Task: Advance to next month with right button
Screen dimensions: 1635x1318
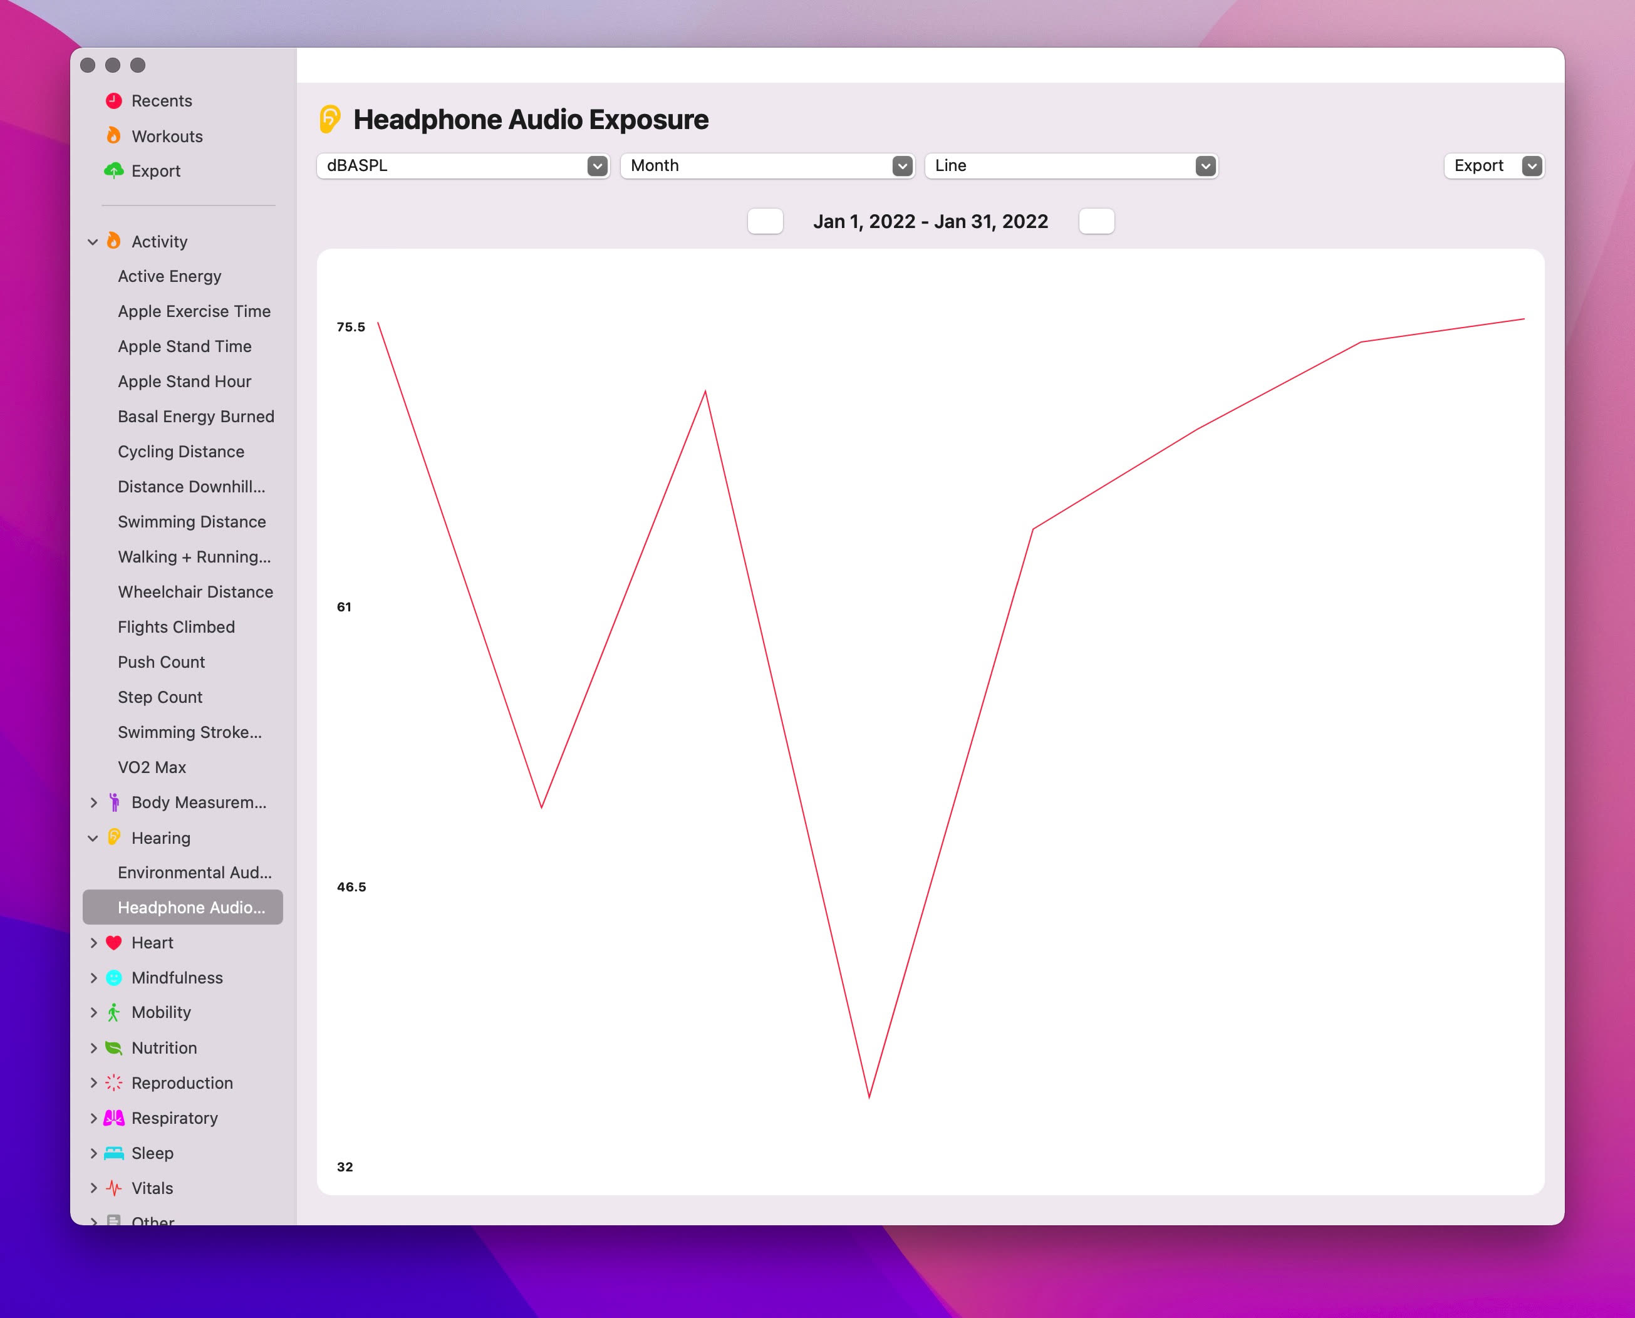Action: (x=1096, y=222)
